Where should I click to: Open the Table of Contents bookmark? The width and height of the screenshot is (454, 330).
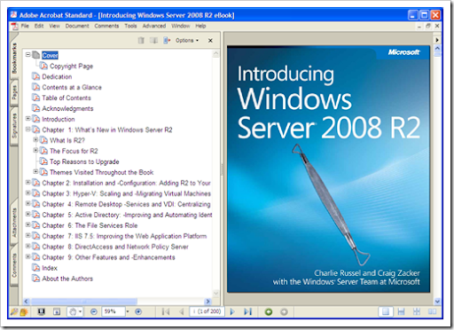point(67,98)
